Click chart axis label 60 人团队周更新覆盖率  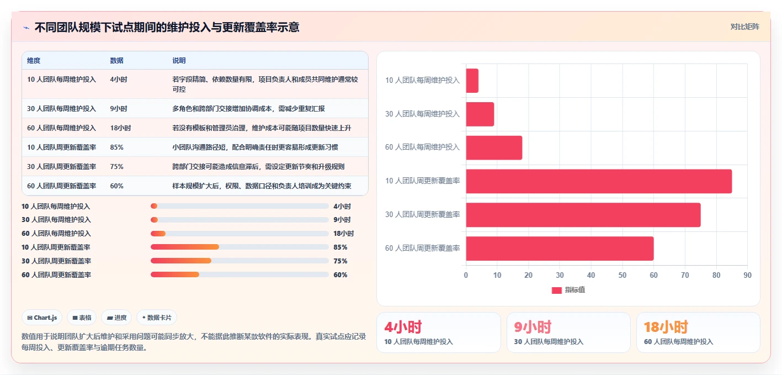[422, 249]
